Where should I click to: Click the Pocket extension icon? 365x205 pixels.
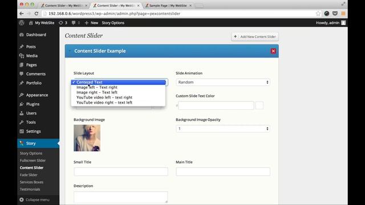point(335,14)
